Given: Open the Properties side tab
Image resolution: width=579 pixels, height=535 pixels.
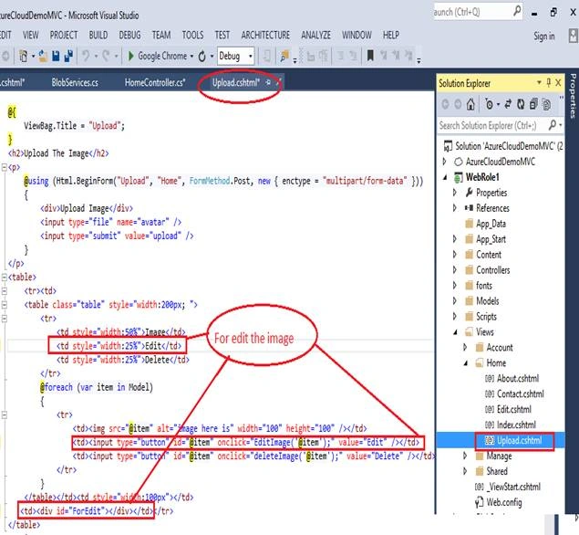Looking at the screenshot, I should pyautogui.click(x=573, y=96).
